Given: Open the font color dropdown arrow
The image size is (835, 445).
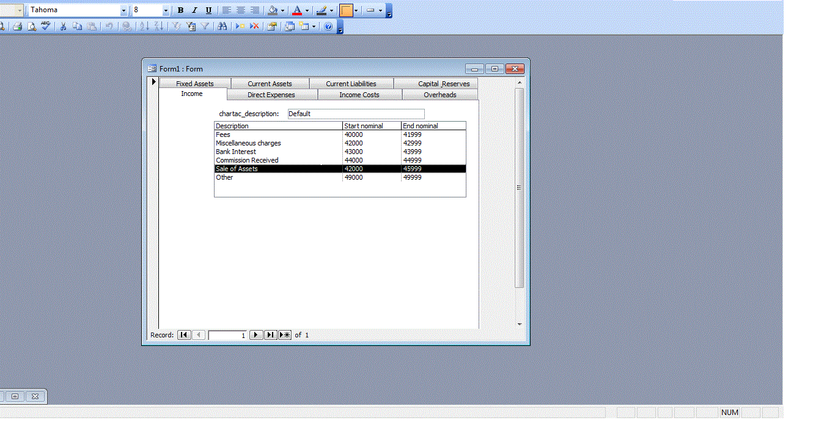Looking at the screenshot, I should click(307, 10).
